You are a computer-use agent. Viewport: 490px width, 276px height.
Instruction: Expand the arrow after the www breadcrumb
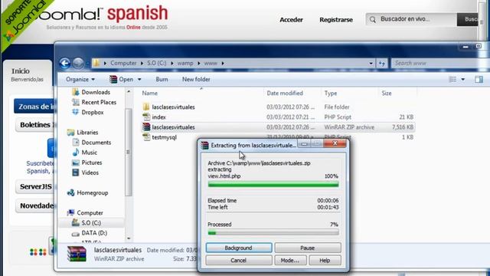(x=223, y=63)
